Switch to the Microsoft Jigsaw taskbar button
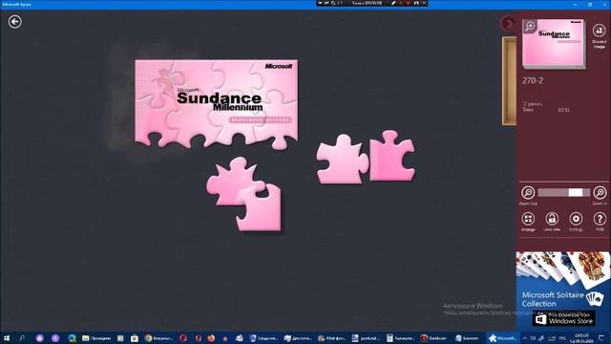The image size is (611, 344). pyautogui.click(x=503, y=338)
